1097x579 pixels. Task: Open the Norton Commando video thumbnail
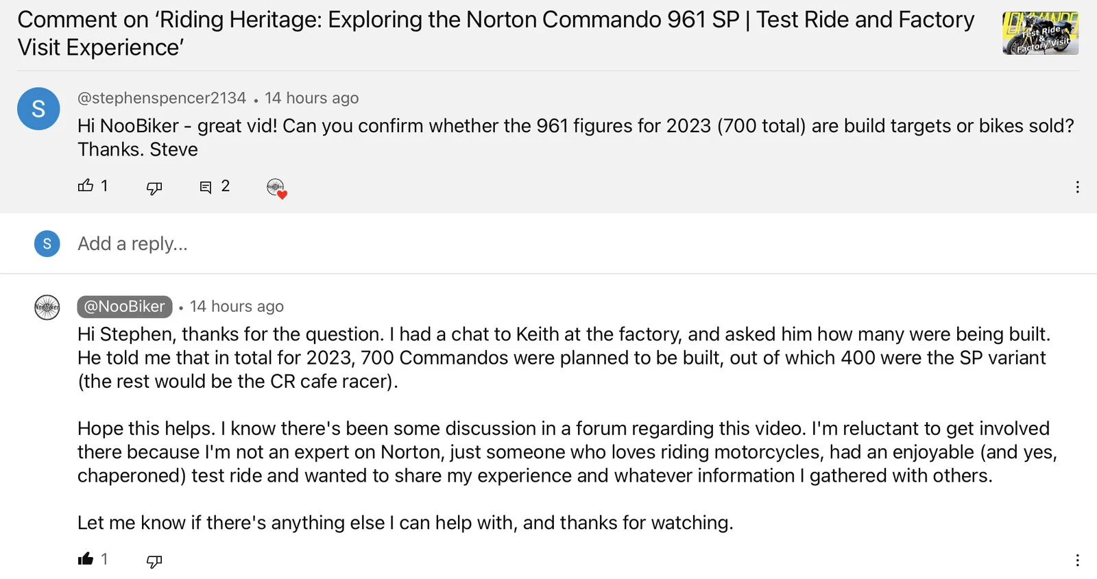[1040, 33]
